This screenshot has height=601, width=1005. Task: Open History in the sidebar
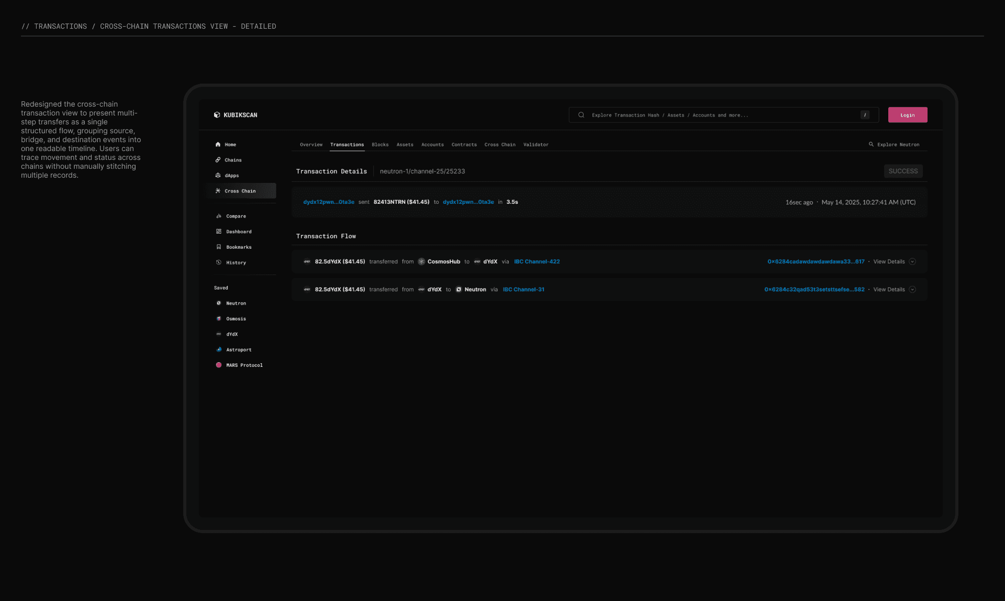[236, 263]
